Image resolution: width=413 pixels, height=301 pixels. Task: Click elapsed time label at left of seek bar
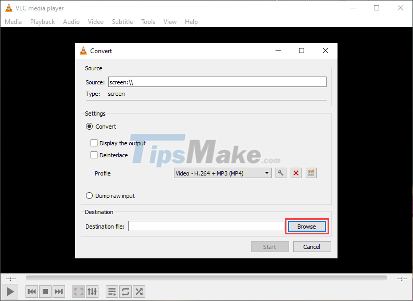tap(11, 279)
